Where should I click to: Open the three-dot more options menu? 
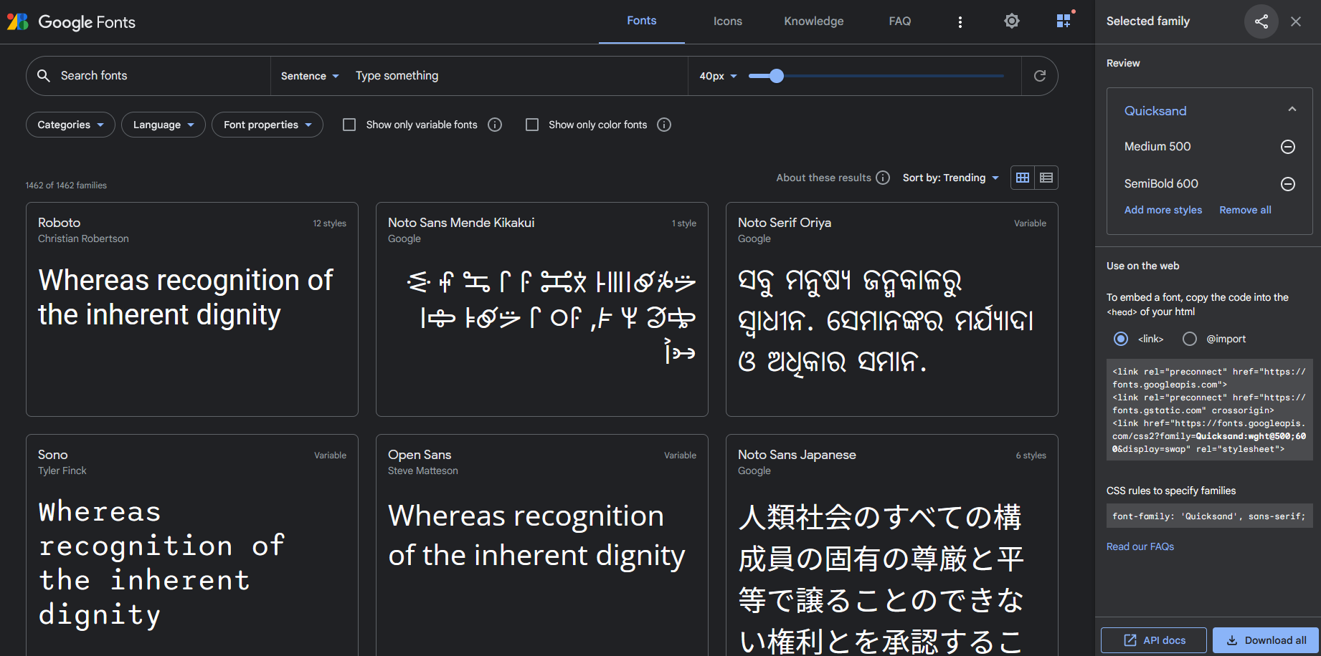point(960,21)
